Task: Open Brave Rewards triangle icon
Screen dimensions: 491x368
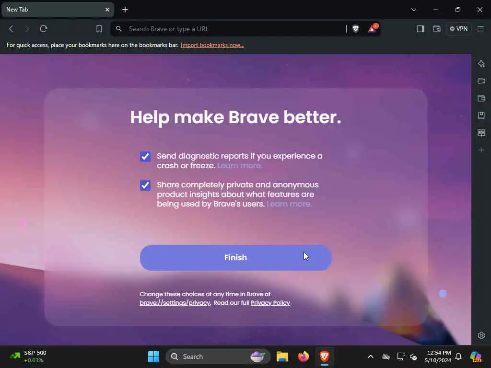Action: point(372,29)
